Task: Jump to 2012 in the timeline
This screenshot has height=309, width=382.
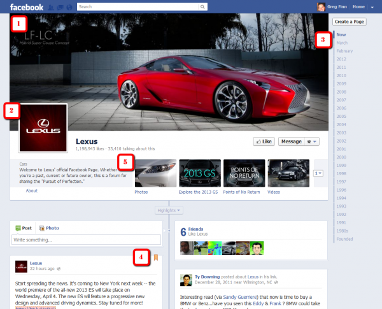Action: 341,59
